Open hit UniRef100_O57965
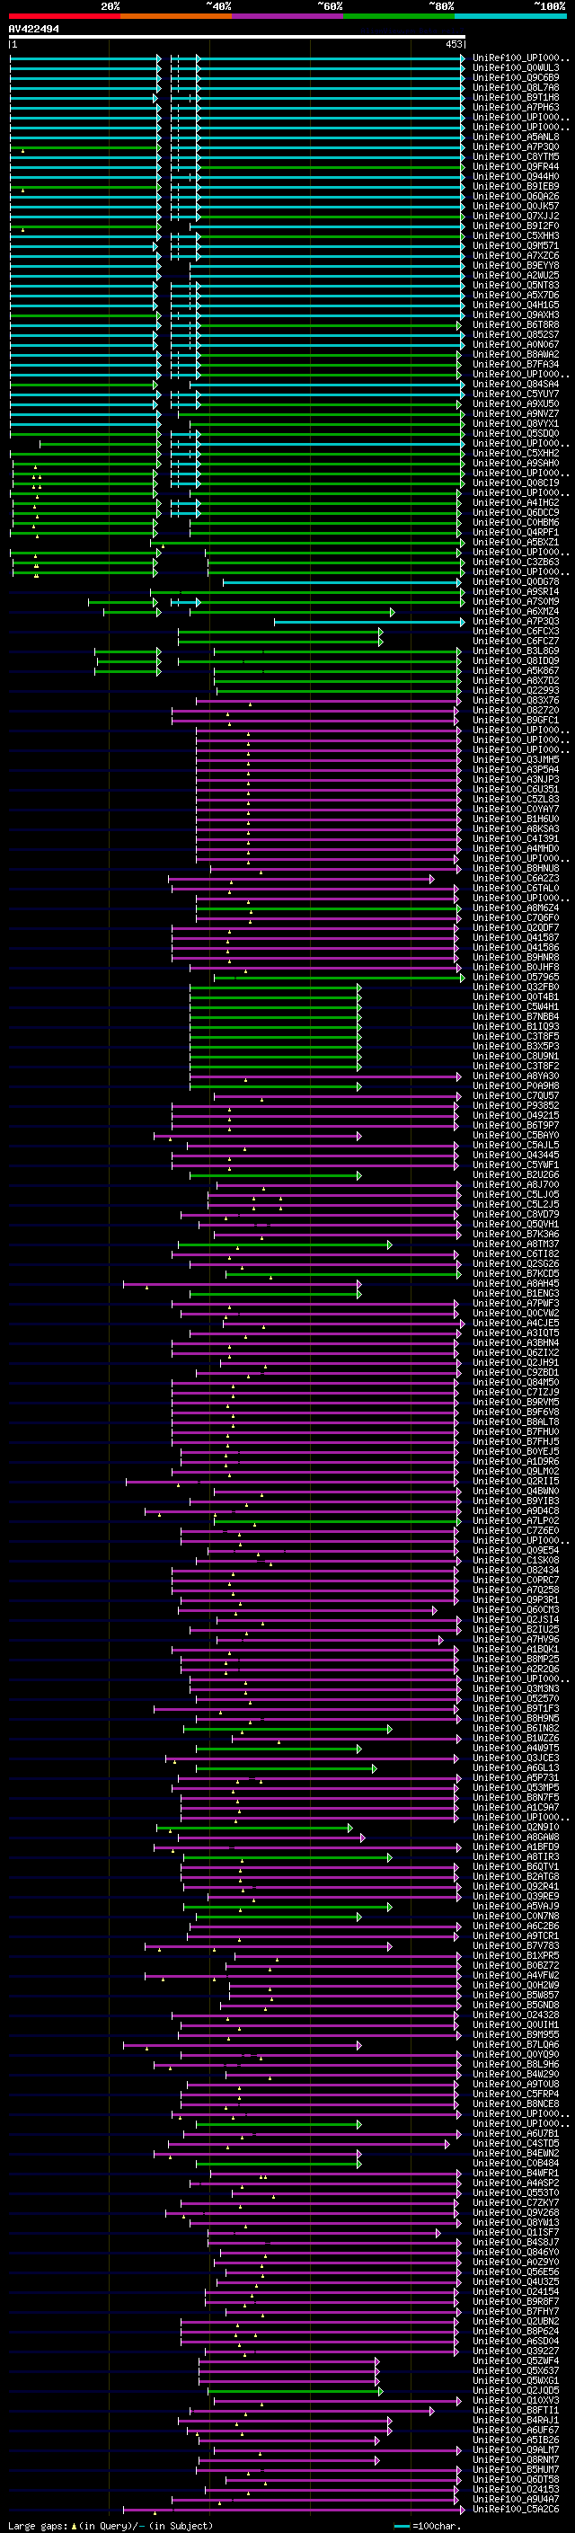 pos(516,978)
